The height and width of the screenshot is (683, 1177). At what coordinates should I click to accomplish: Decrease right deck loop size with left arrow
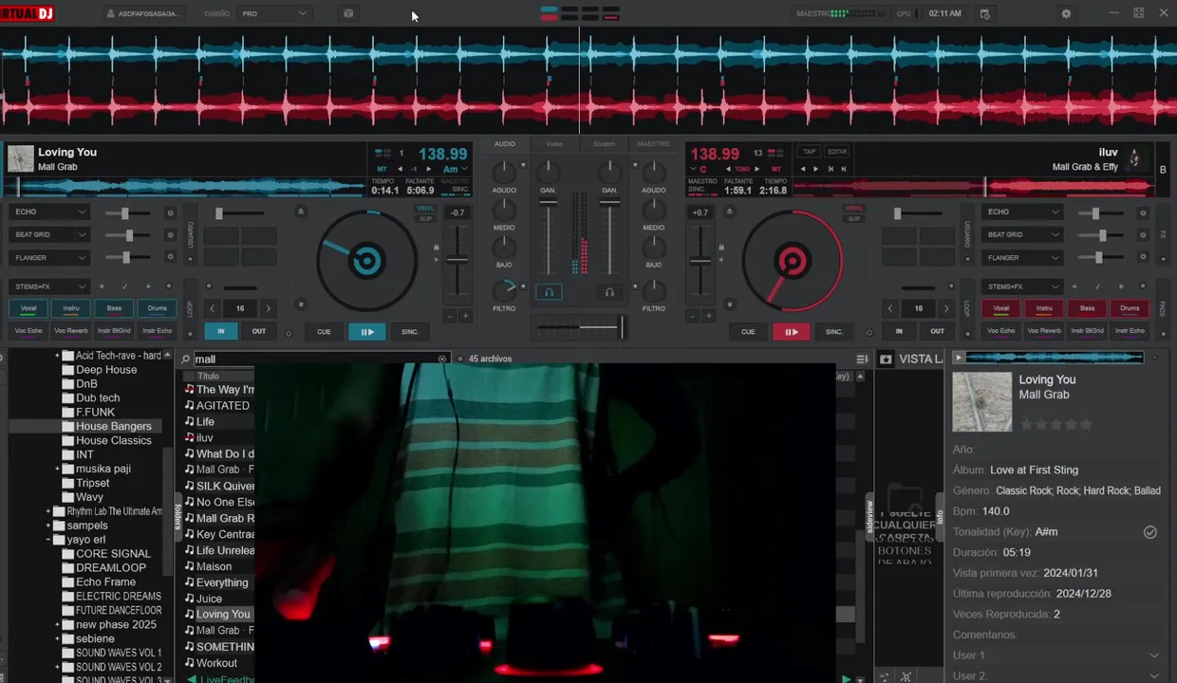coord(889,308)
